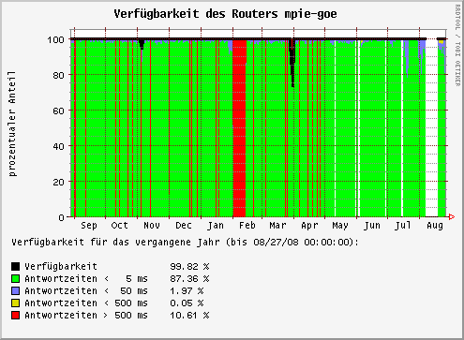Click the green under 5 ms legend swatch
The image size is (464, 340).
pyautogui.click(x=15, y=278)
